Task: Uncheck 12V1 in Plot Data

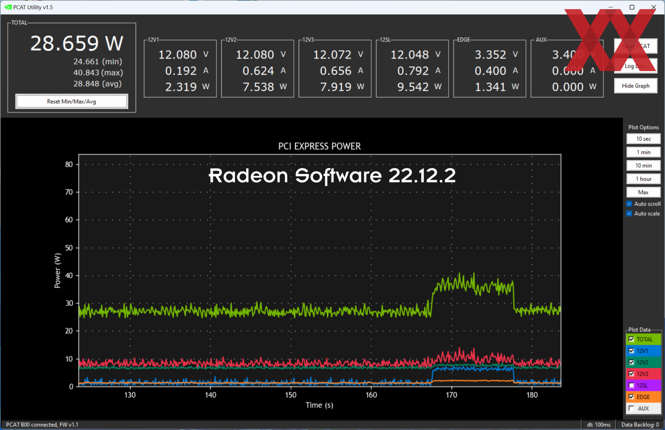Action: [631, 351]
